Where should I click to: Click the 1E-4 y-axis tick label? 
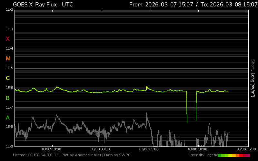[x=9, y=49]
